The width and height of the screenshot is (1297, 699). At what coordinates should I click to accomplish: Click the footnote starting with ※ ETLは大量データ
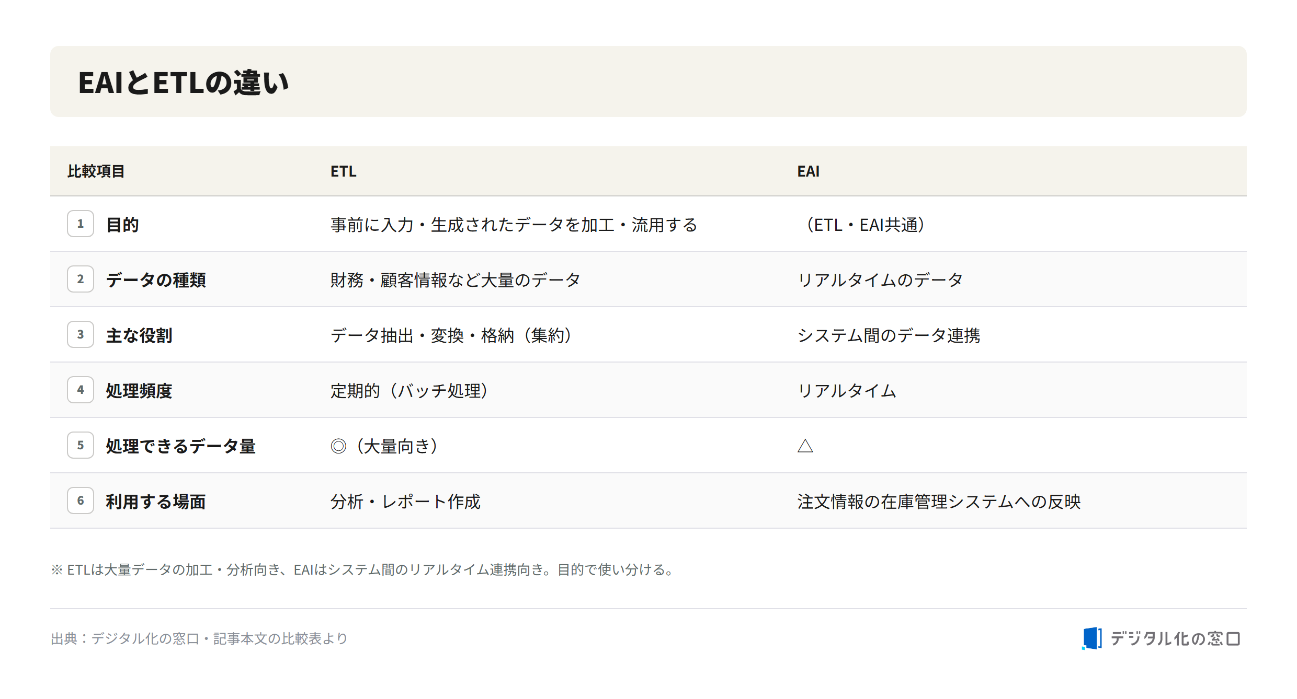(x=363, y=569)
